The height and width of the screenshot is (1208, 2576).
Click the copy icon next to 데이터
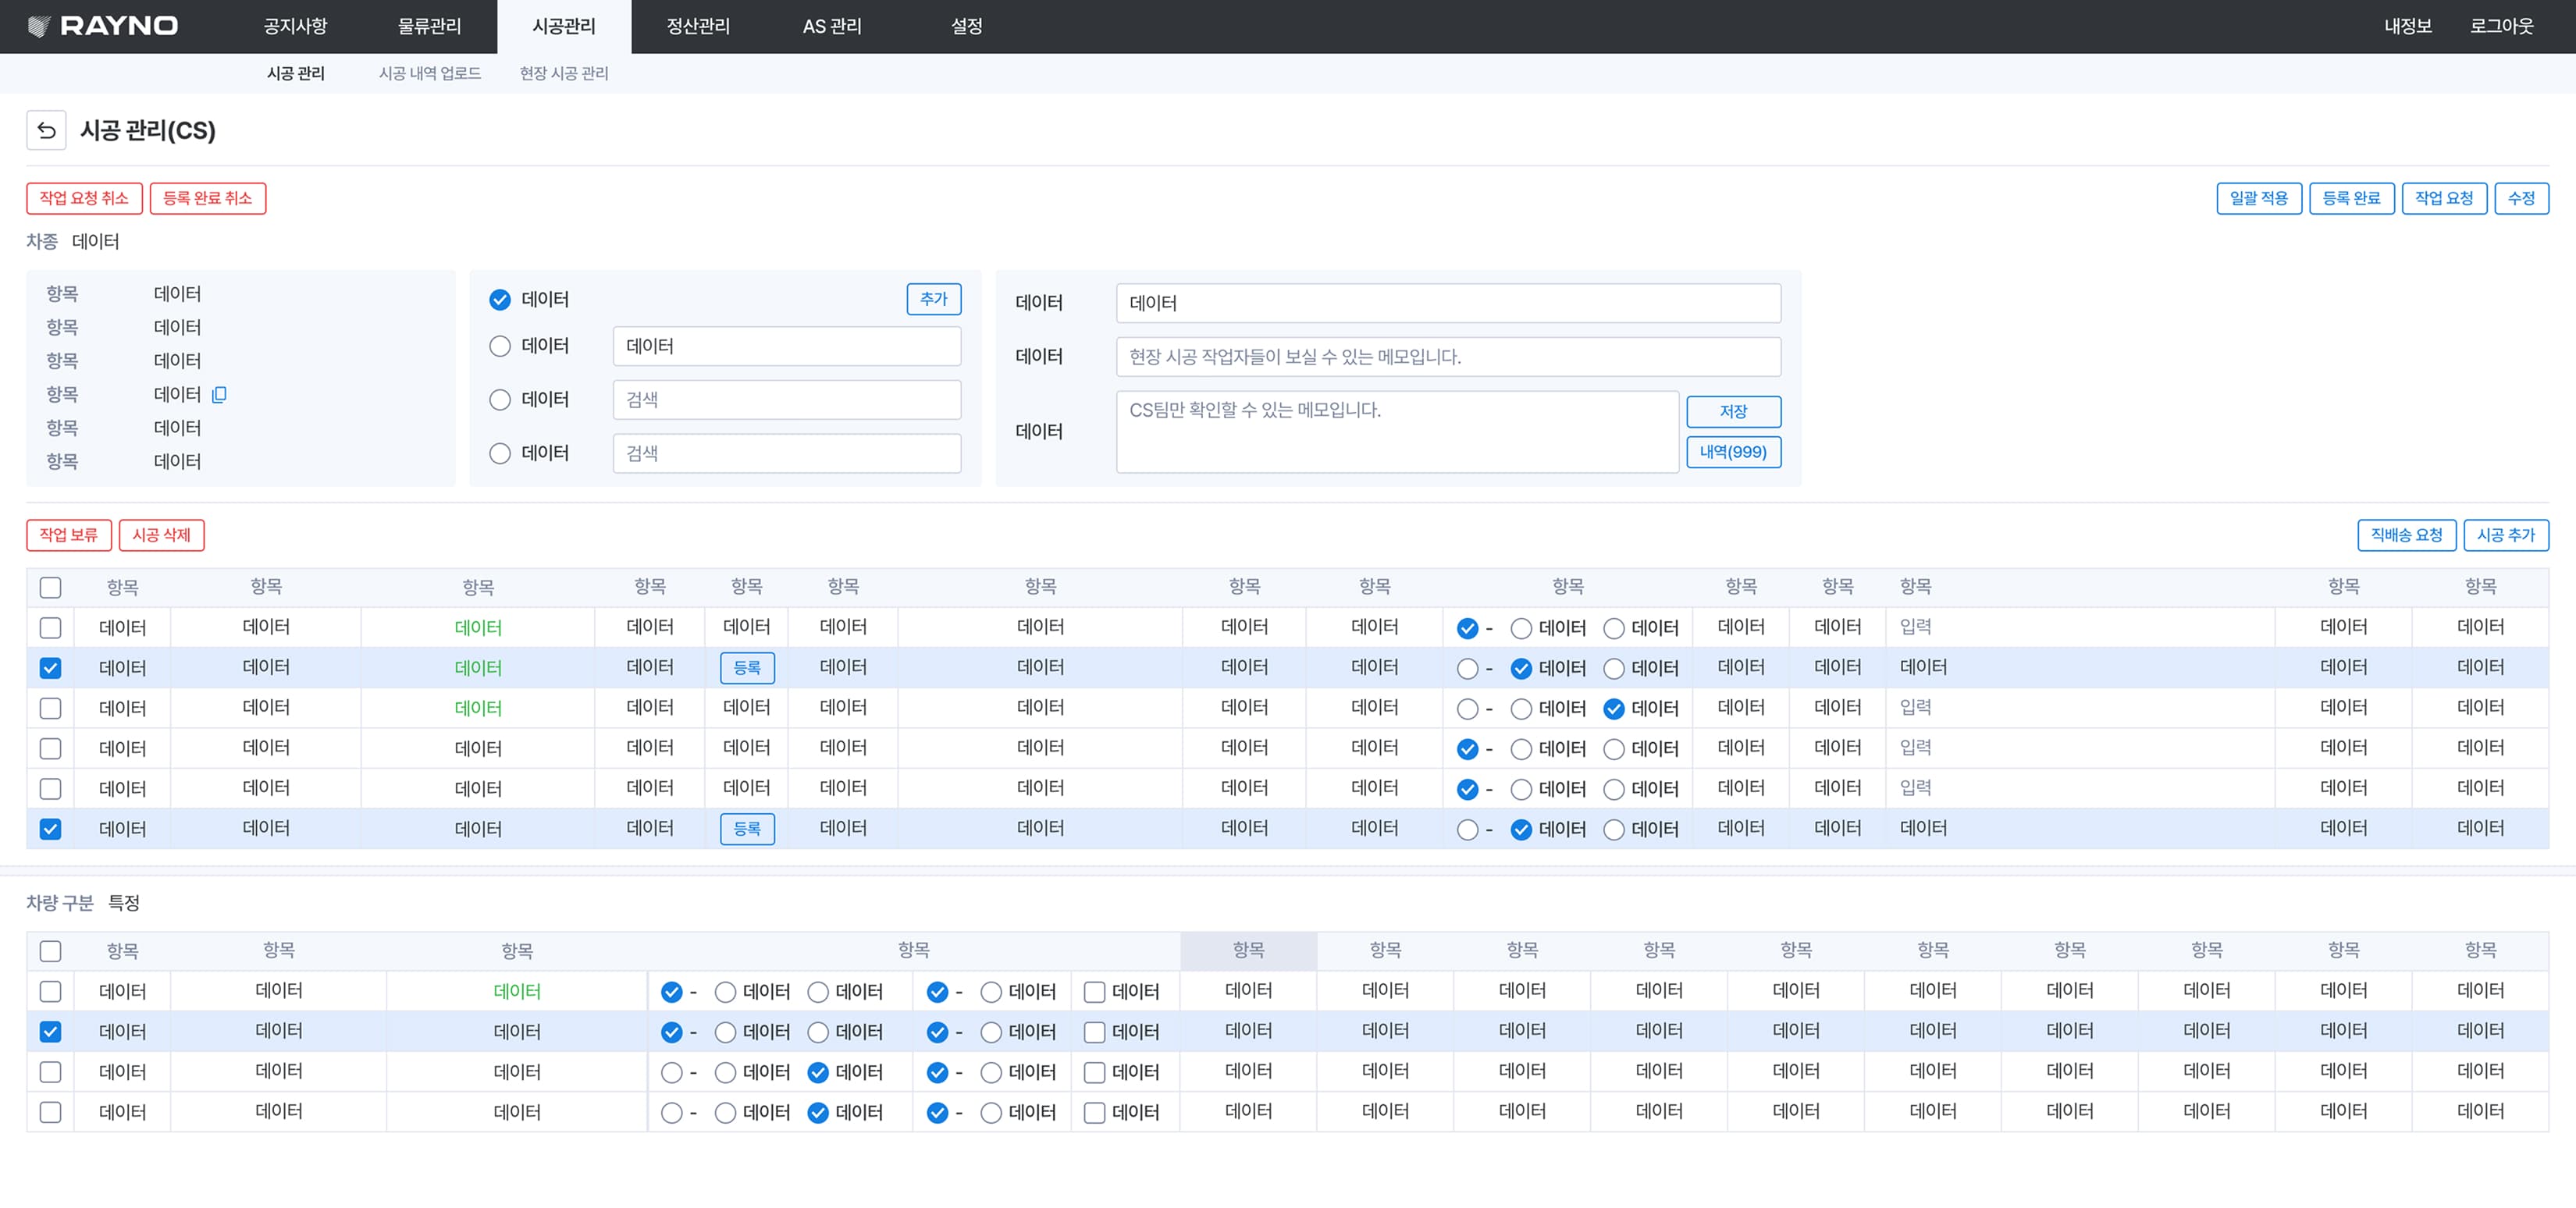(x=219, y=394)
